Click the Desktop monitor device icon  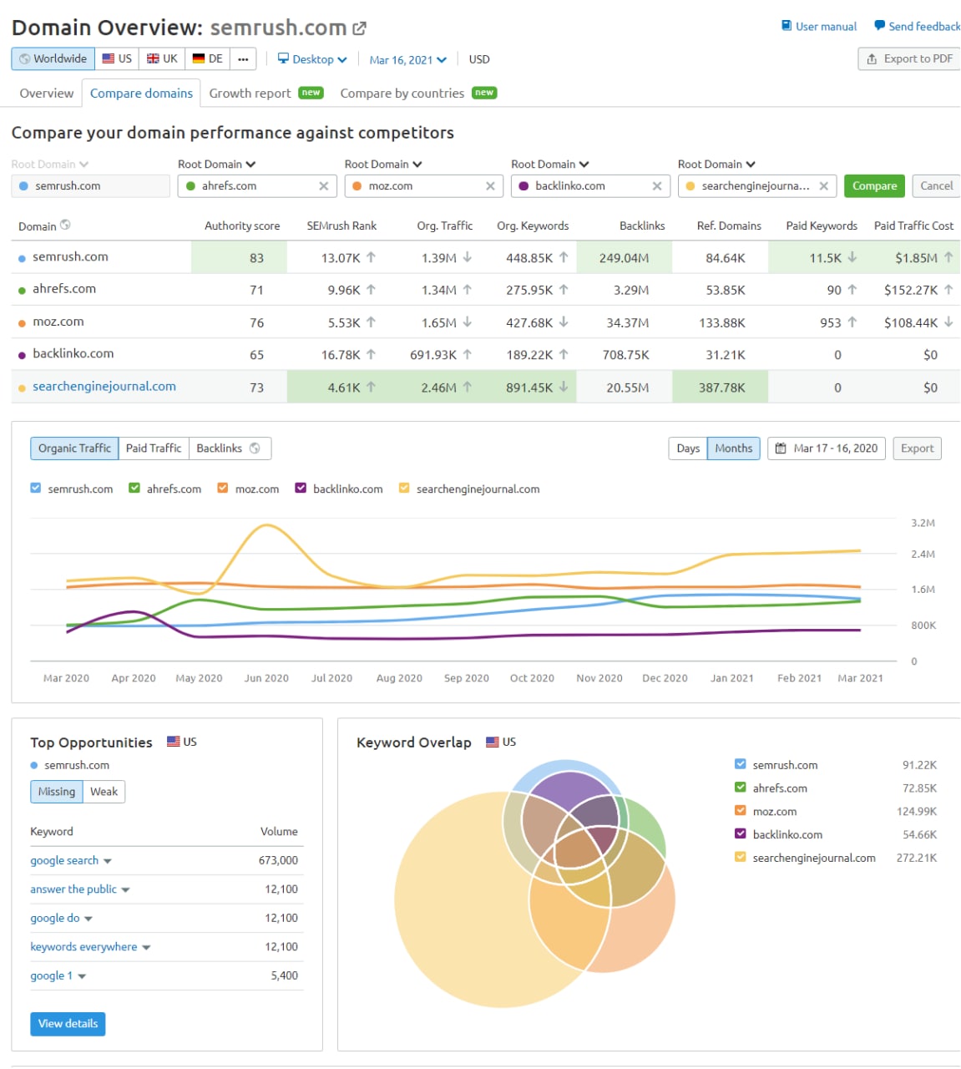(x=283, y=58)
